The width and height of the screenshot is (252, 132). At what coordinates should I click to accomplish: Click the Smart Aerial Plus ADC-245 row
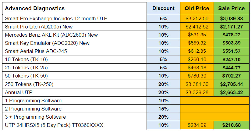coord(36,51)
